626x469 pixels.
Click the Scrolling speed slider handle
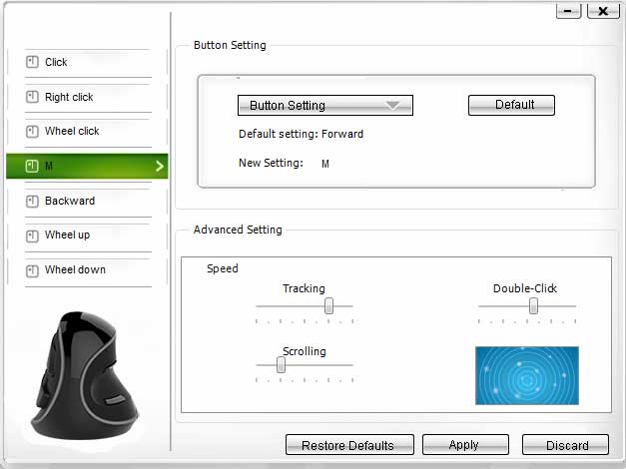(x=282, y=365)
